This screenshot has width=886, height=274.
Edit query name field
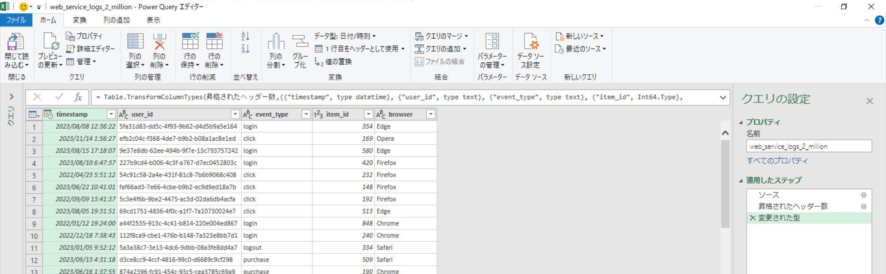click(809, 146)
